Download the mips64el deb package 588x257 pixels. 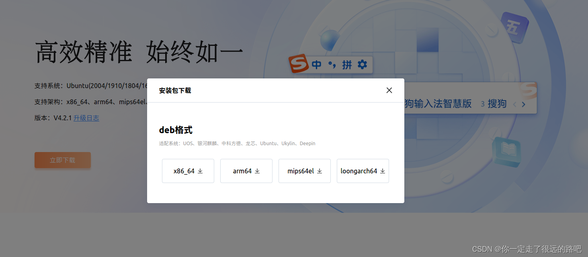(305, 171)
